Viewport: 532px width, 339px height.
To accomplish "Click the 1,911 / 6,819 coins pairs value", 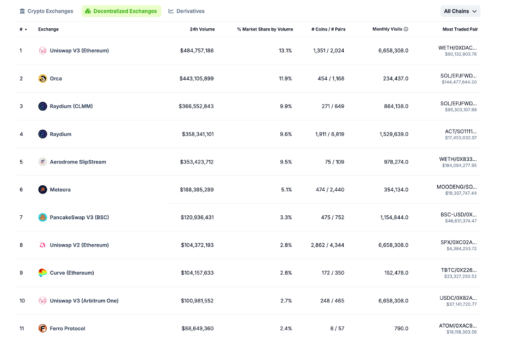I will point(329,134).
